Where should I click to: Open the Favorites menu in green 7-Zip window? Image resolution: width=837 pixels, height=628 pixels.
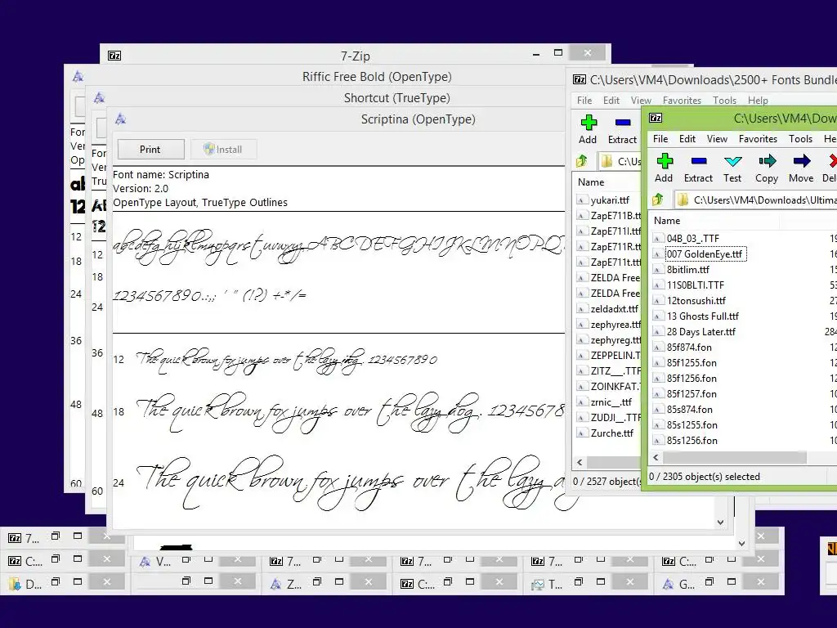click(x=758, y=139)
